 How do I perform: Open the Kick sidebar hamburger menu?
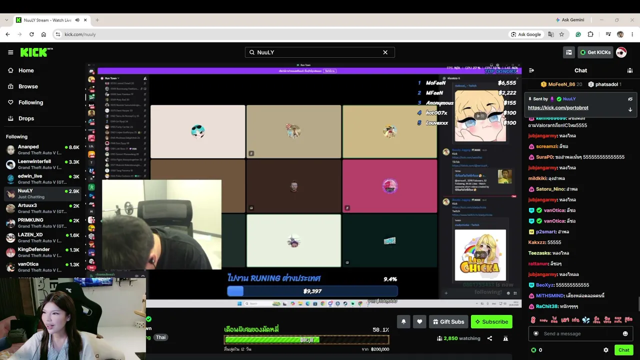point(10,52)
